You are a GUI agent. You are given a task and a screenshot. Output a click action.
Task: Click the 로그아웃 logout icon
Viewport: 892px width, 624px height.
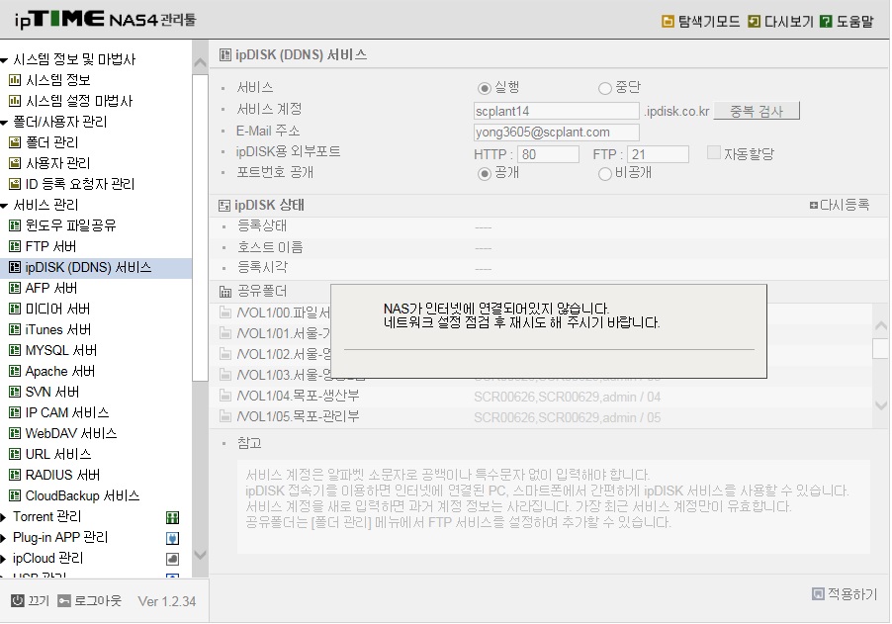coord(64,600)
